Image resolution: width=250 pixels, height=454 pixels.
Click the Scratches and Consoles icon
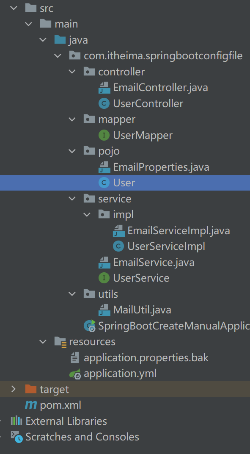click(16, 437)
